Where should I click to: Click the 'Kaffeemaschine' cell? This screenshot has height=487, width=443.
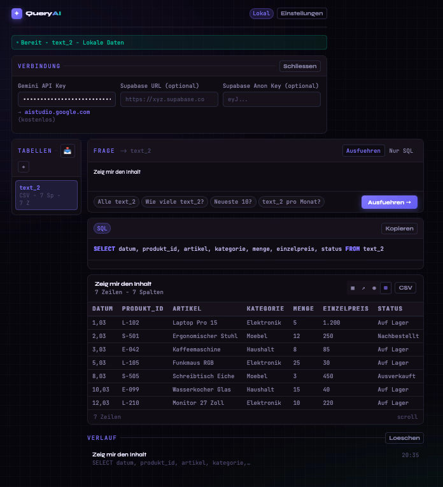197,349
